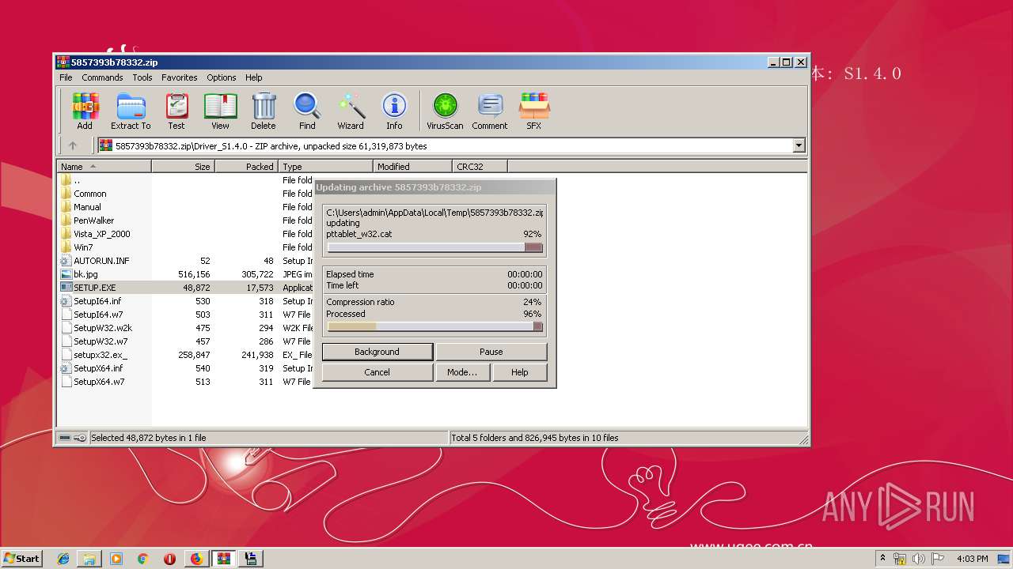Viewport: 1013px width, 569px height.
Task: Run VirusScan on archive
Action: coord(445,111)
